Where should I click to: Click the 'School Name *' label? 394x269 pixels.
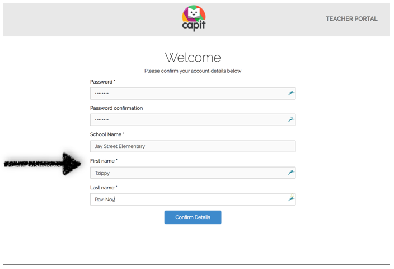pos(107,134)
